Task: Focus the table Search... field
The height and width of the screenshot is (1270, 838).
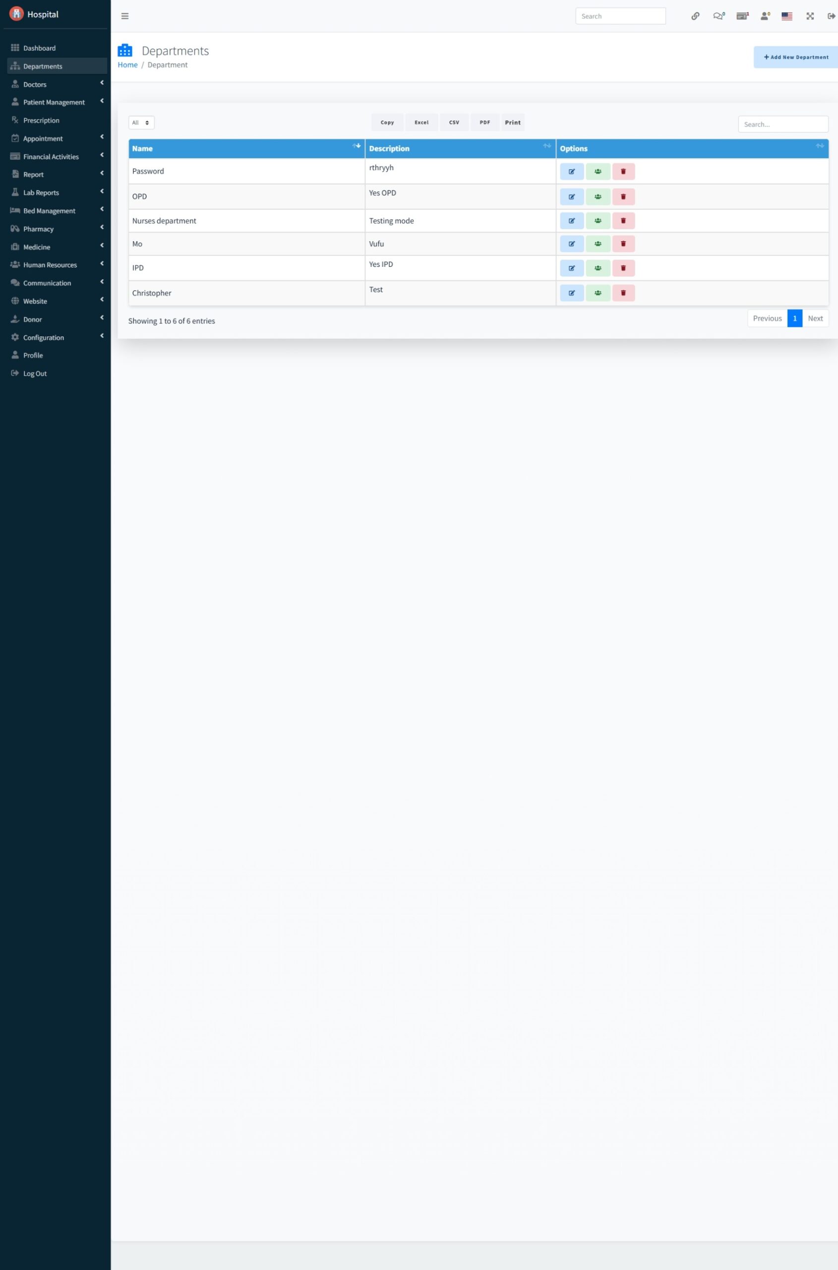Action: [783, 124]
